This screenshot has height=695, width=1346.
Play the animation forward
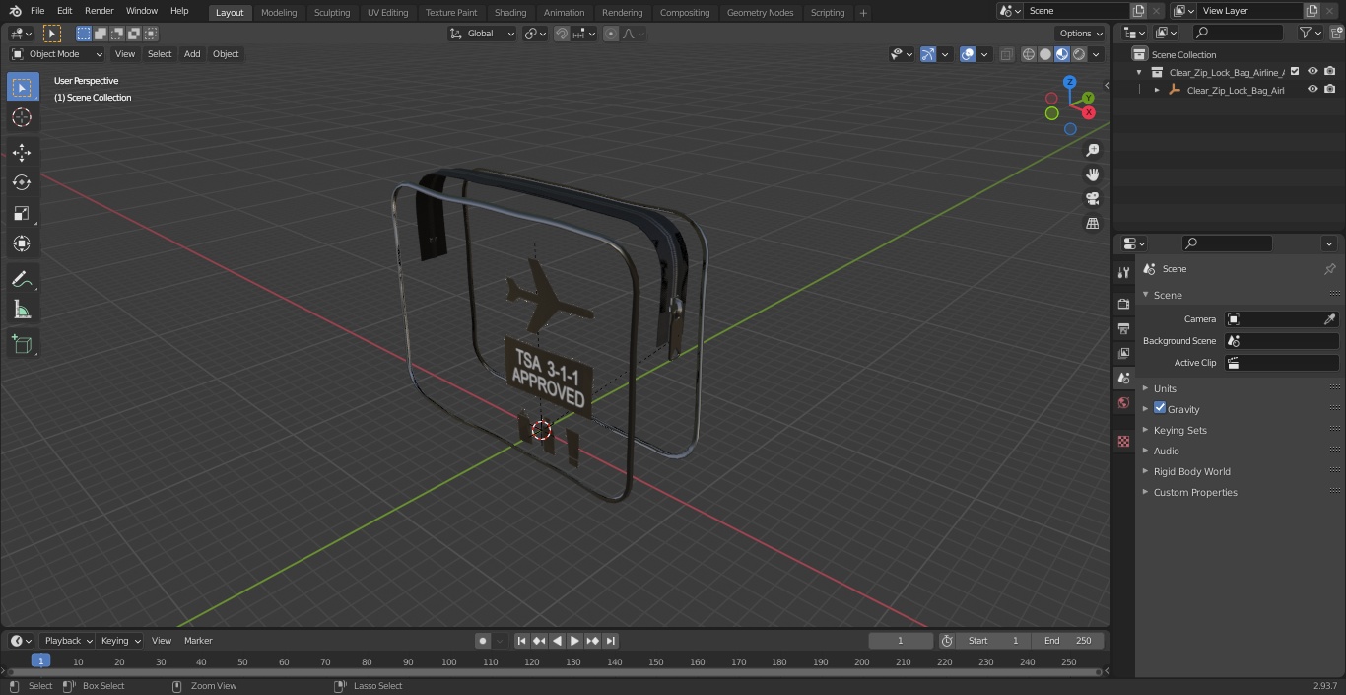[x=575, y=641]
